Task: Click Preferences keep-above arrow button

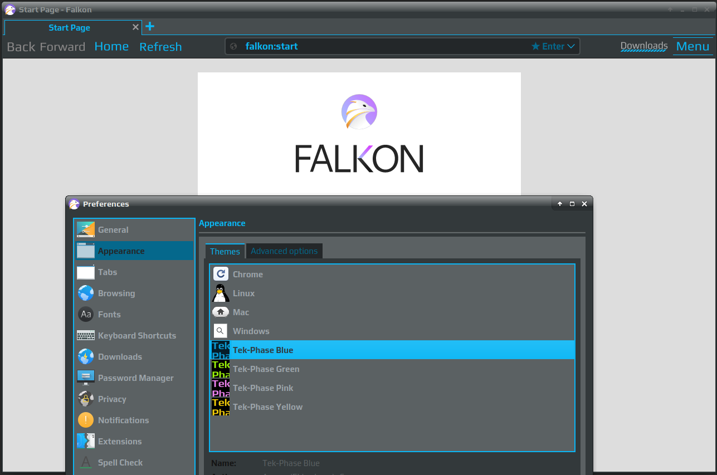Action: point(560,204)
